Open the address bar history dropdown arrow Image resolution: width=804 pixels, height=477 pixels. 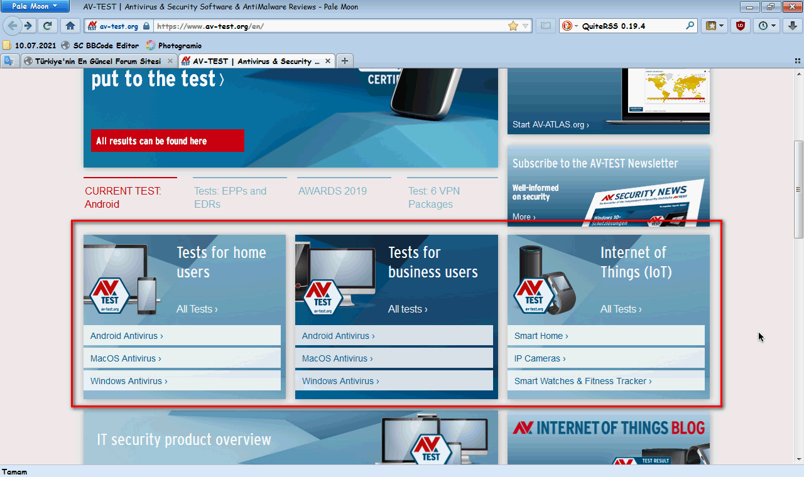click(x=526, y=26)
